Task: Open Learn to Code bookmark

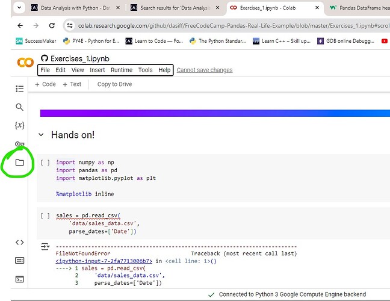Action: (x=154, y=41)
